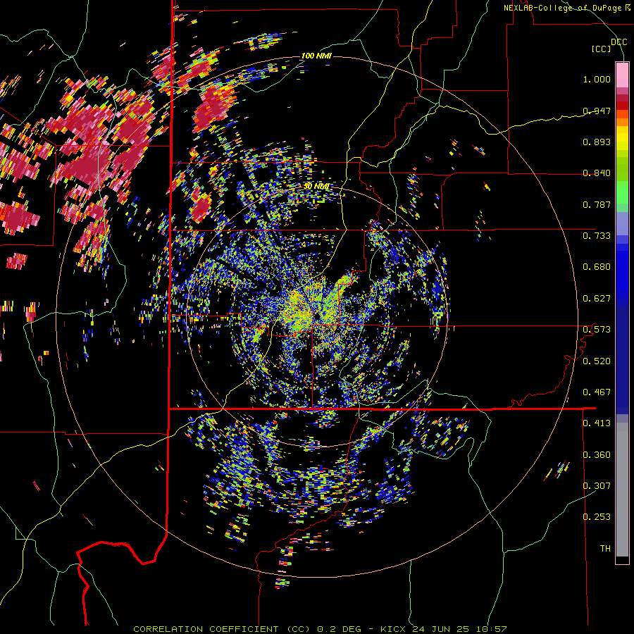Screen dimensions: 634x634
Task: Click the 0.520 scale label
Action: pyautogui.click(x=597, y=361)
